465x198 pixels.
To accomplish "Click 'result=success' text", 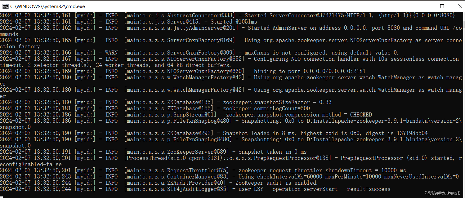I will (369, 189).
